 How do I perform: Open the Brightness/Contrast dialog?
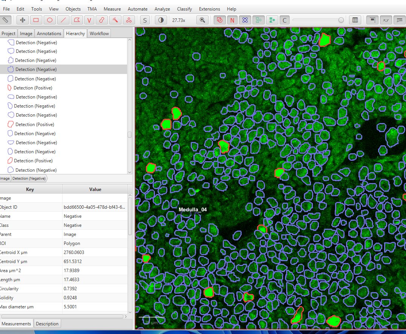coord(160,20)
